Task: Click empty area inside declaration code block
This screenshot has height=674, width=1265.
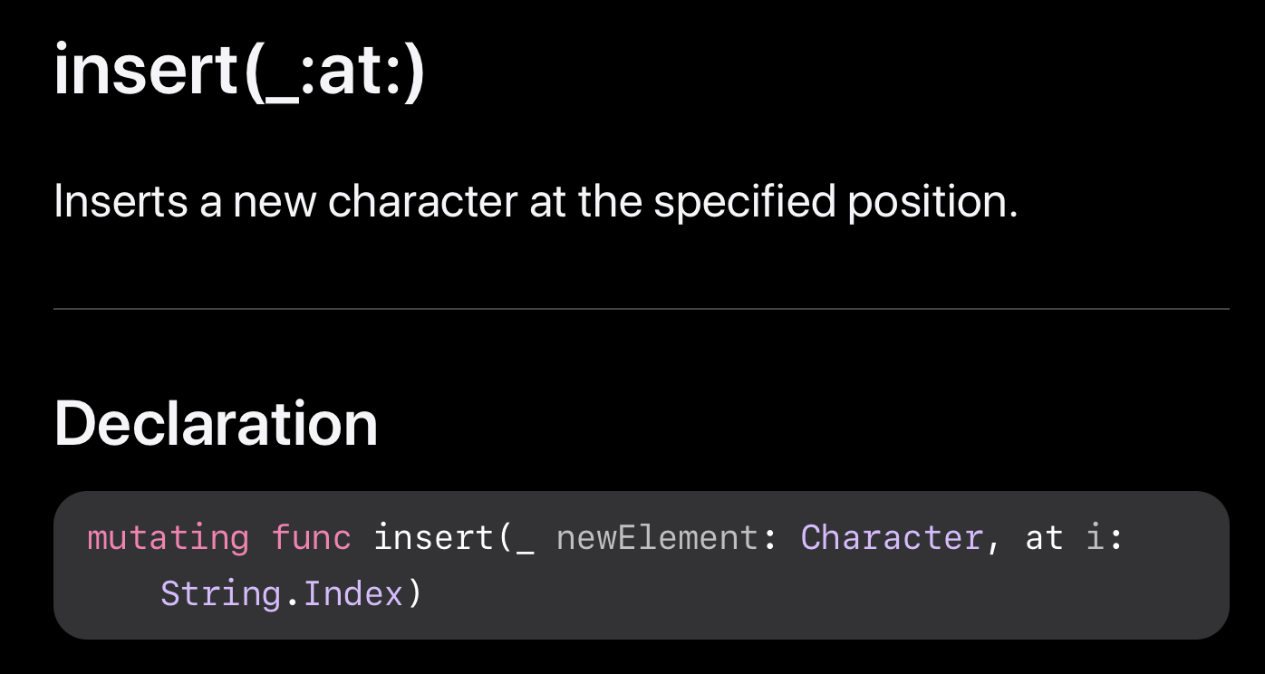Action: coord(816,598)
